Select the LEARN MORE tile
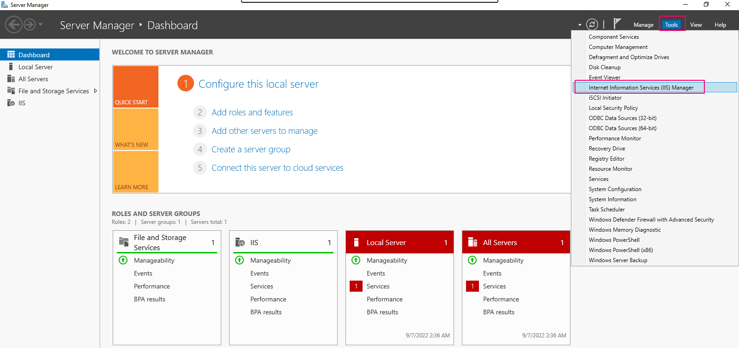This screenshot has height=348, width=739. 136,172
